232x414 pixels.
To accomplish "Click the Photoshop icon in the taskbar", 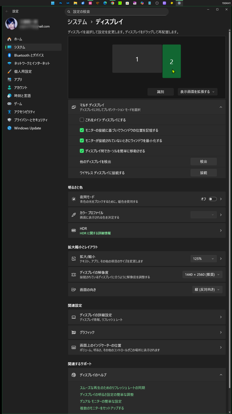I will pyautogui.click(x=60, y=3).
